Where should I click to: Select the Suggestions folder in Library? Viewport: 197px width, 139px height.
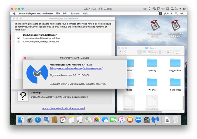pyautogui.click(x=175, y=65)
